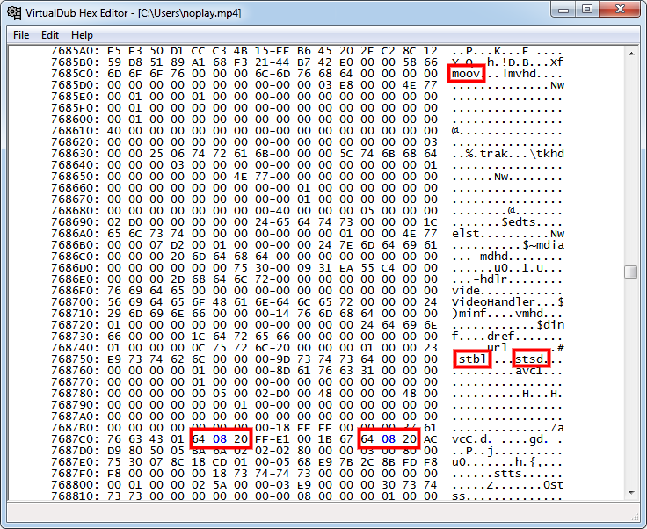Image resolution: width=647 pixels, height=529 pixels.
Task: Click the address 7686E0 row label
Action: point(75,279)
